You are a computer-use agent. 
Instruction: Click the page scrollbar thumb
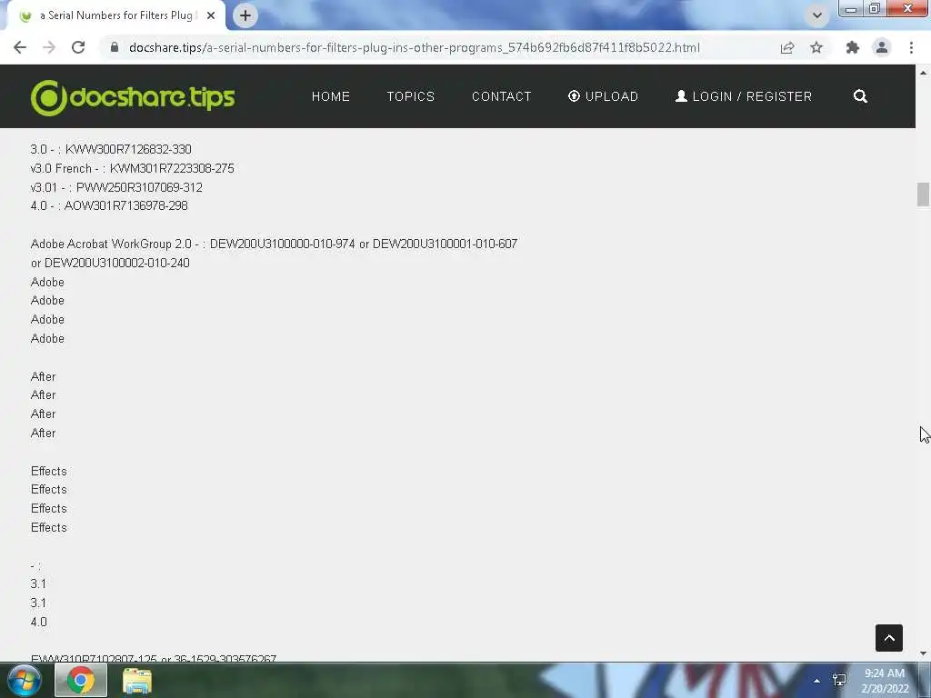coord(923,194)
